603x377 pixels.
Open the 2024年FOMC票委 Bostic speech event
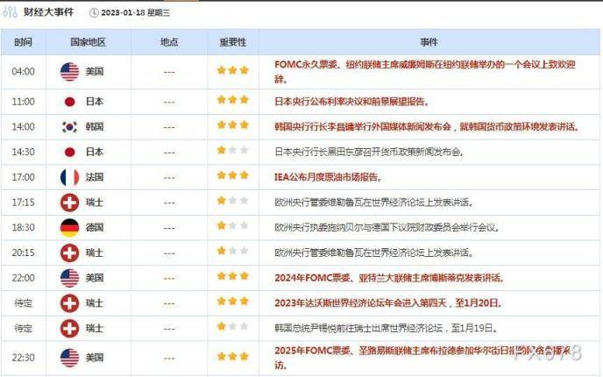click(x=389, y=278)
